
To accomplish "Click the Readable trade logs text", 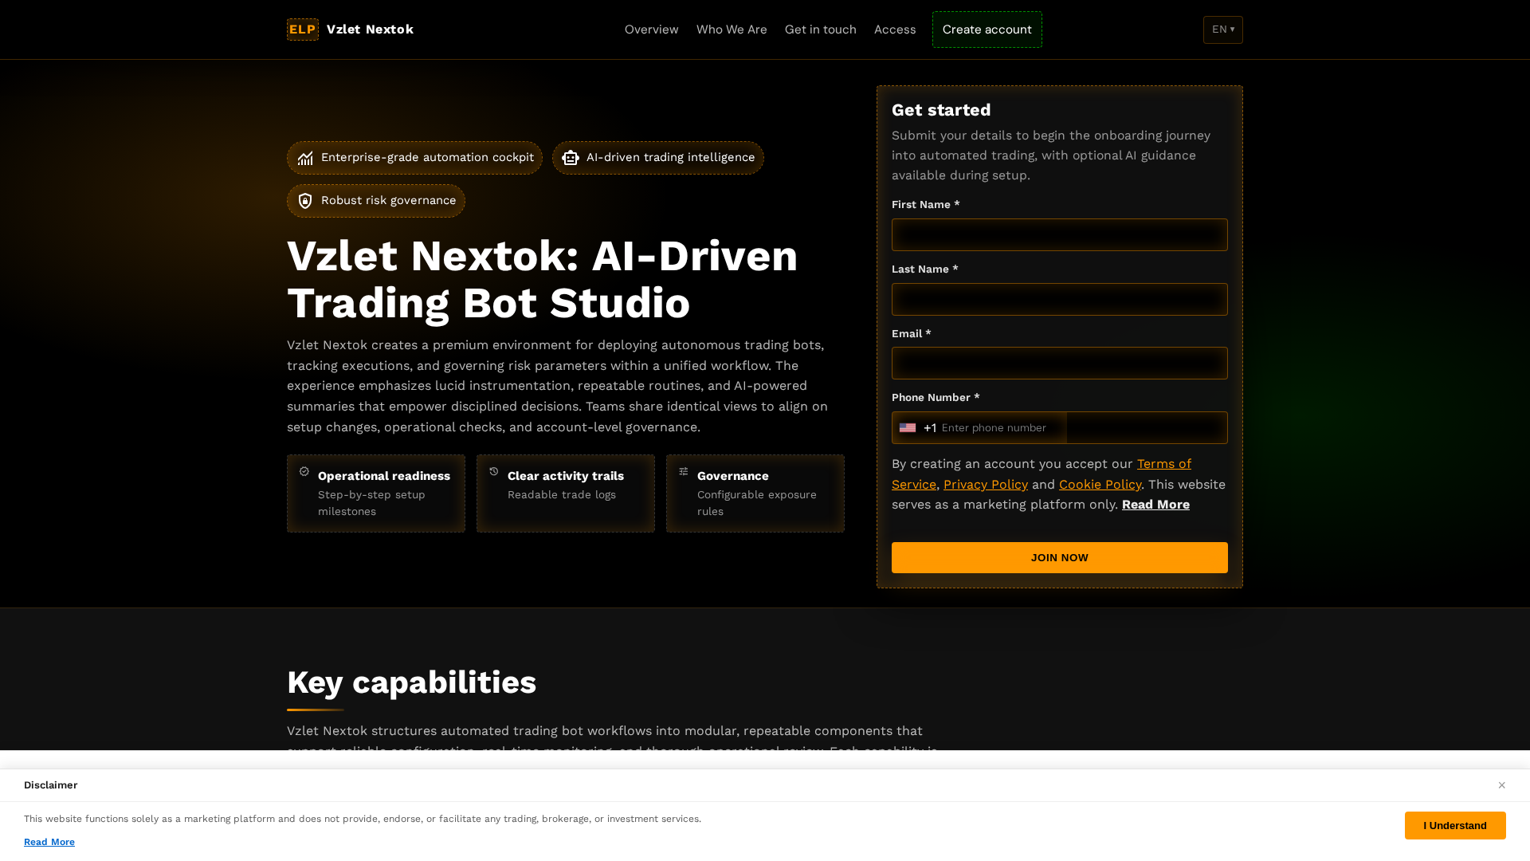I will (x=562, y=495).
